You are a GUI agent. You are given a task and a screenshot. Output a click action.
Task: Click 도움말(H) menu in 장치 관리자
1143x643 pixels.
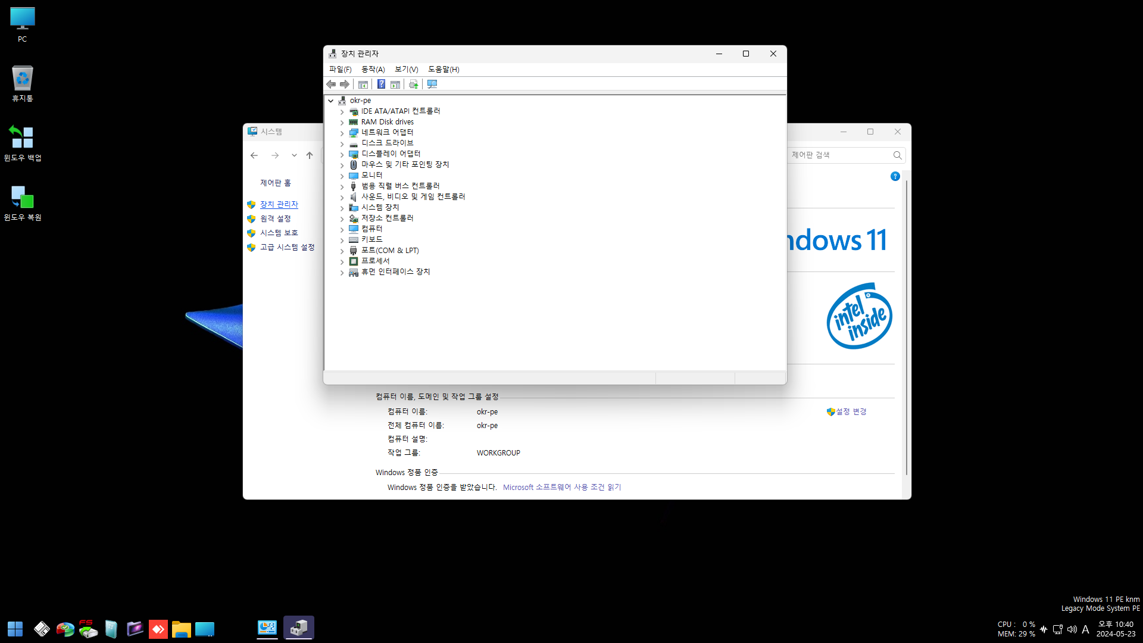(x=444, y=69)
